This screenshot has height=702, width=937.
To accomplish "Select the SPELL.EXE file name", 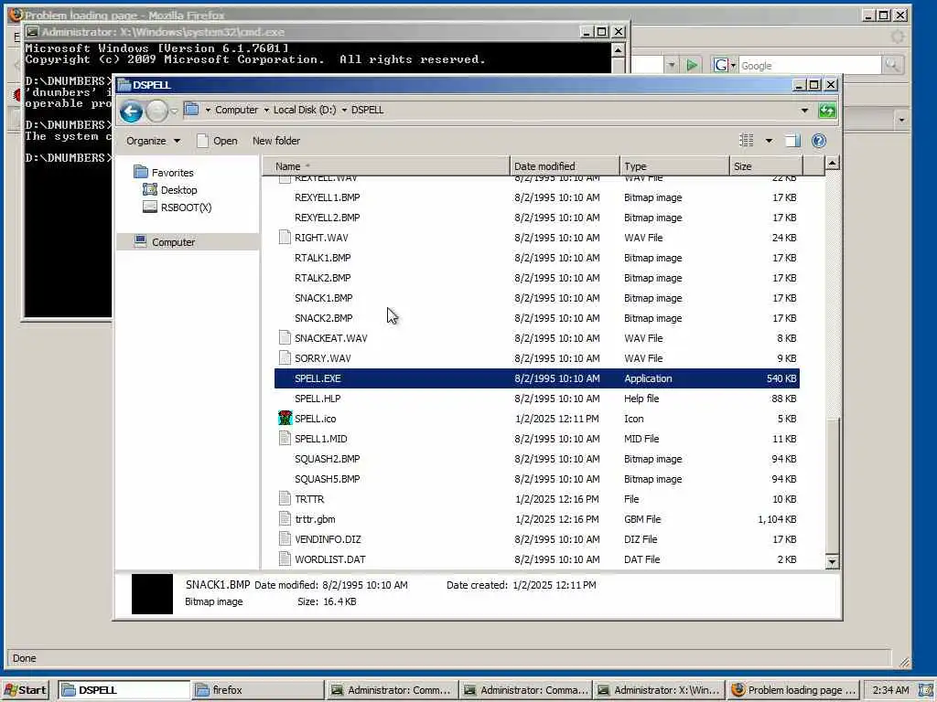I will coord(318,378).
